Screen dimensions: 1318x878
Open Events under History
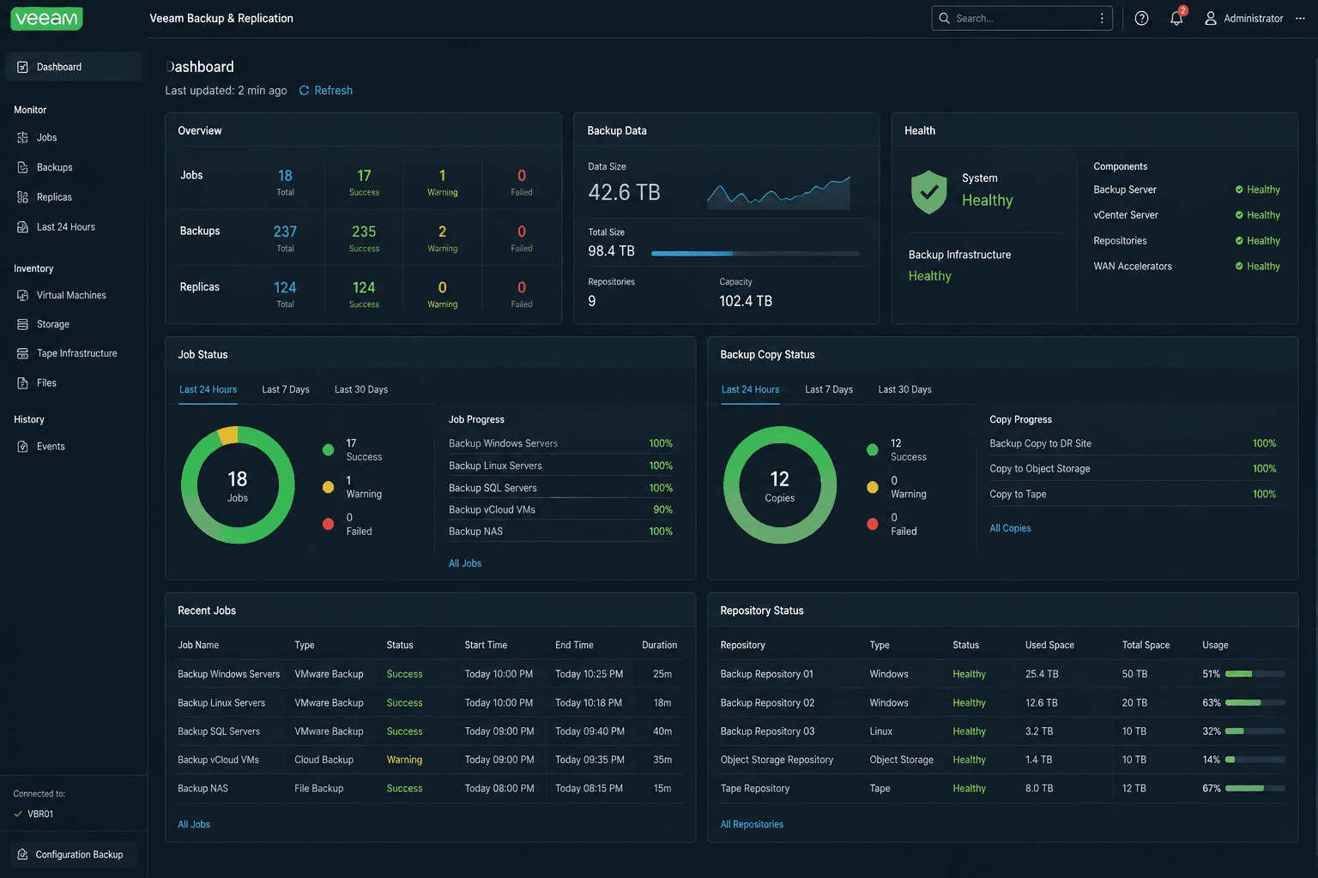pyautogui.click(x=51, y=447)
